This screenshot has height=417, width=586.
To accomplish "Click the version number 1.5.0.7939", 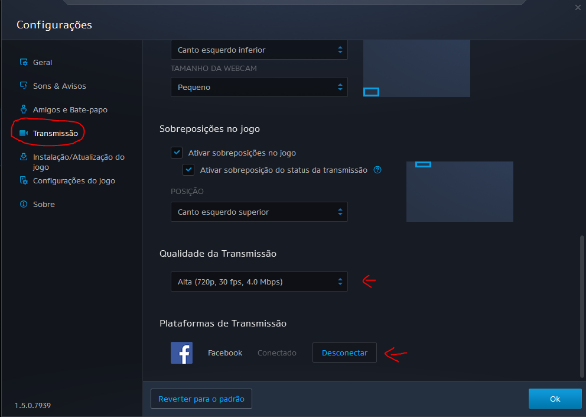I will 32,405.
